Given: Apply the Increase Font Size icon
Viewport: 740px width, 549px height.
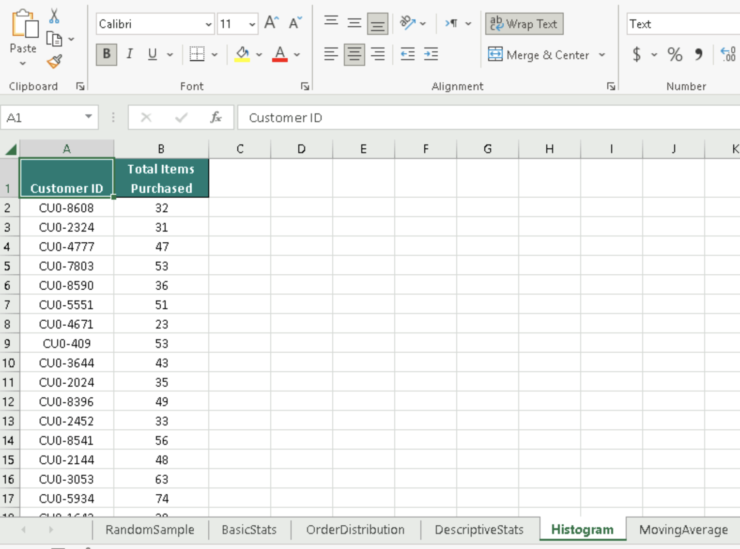Looking at the screenshot, I should 270,21.
